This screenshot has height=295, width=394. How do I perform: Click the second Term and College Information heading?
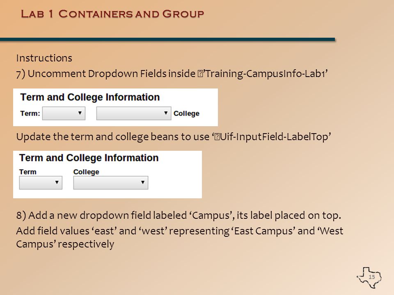point(89,158)
